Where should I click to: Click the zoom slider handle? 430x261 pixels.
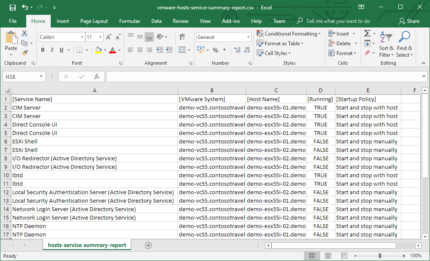[x=380, y=256]
